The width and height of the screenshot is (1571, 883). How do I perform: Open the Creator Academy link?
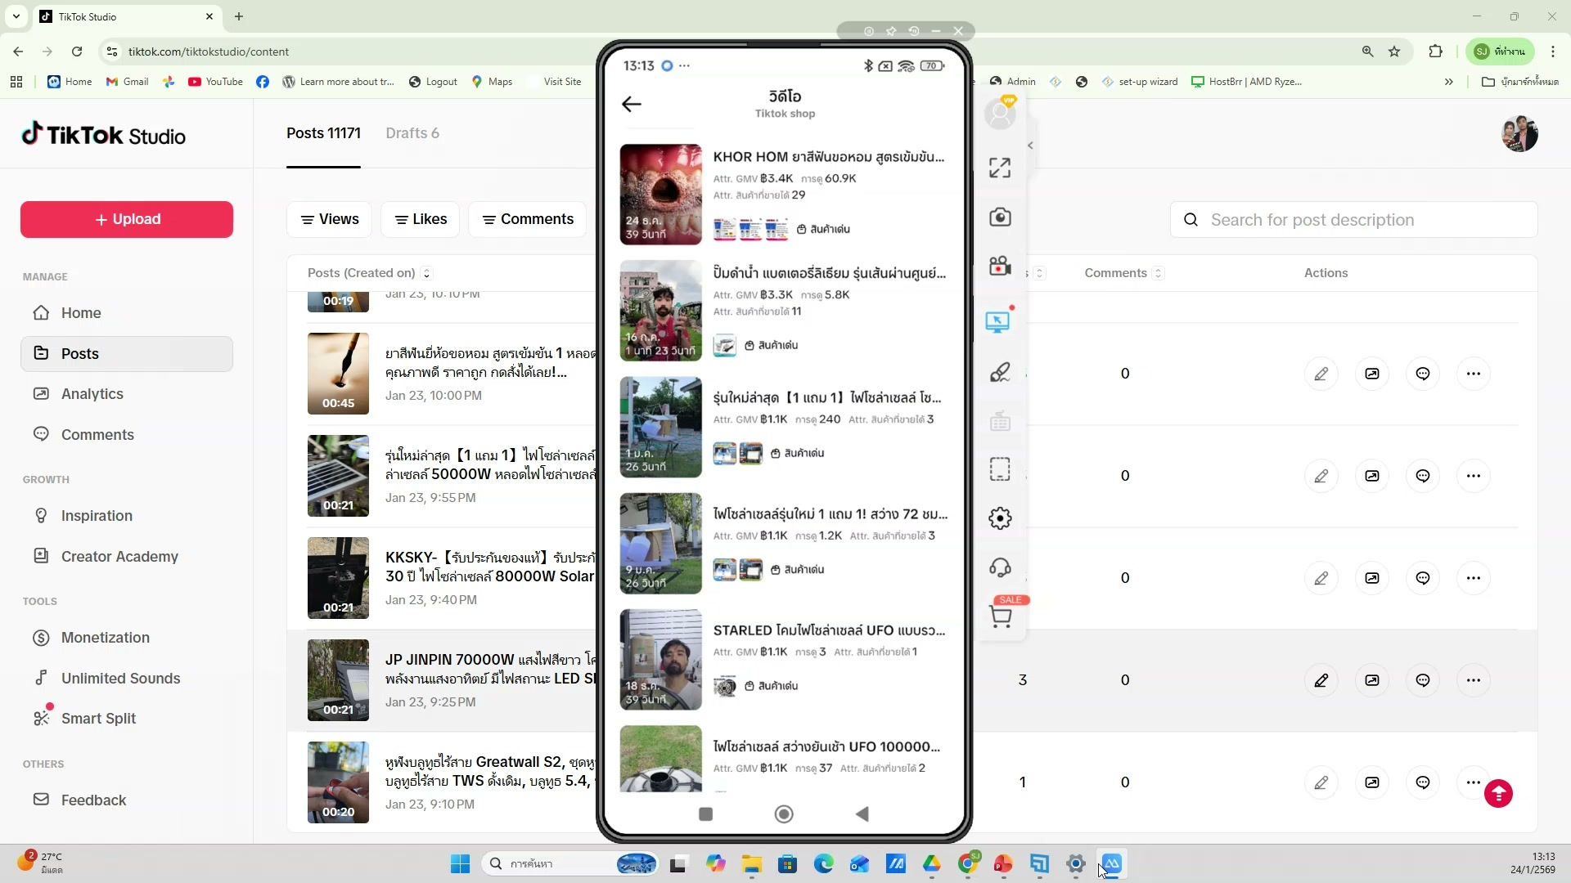(x=119, y=557)
